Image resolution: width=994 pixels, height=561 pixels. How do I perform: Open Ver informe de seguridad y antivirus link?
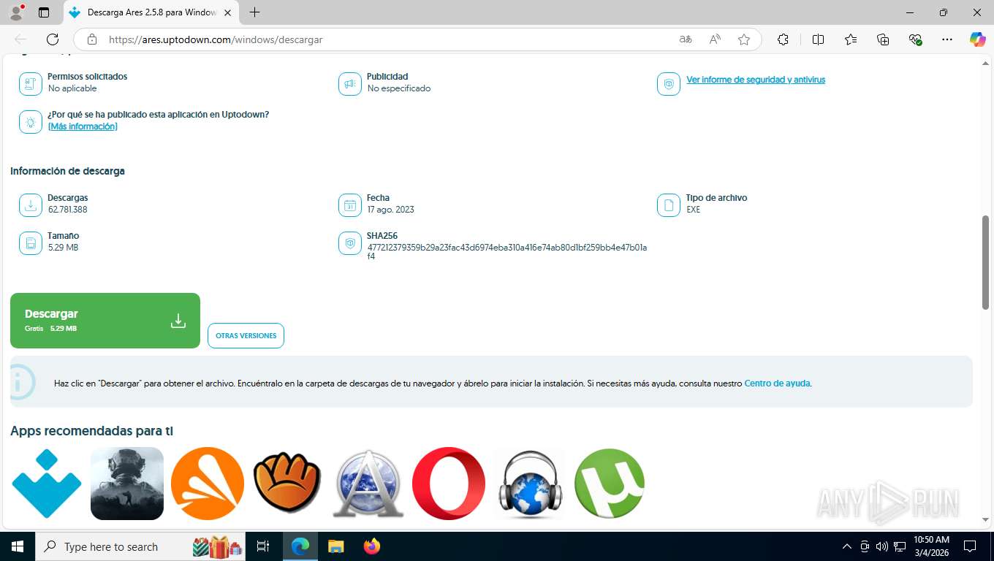(756, 80)
